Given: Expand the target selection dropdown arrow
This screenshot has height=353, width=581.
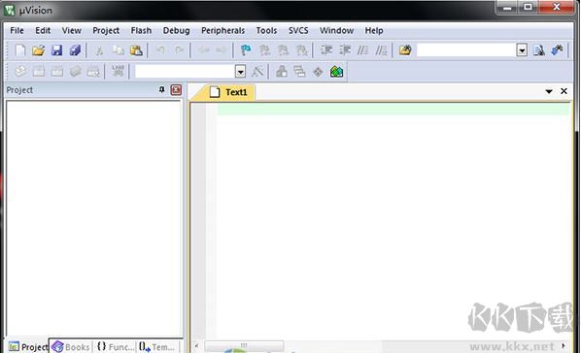Looking at the screenshot, I should pos(240,72).
